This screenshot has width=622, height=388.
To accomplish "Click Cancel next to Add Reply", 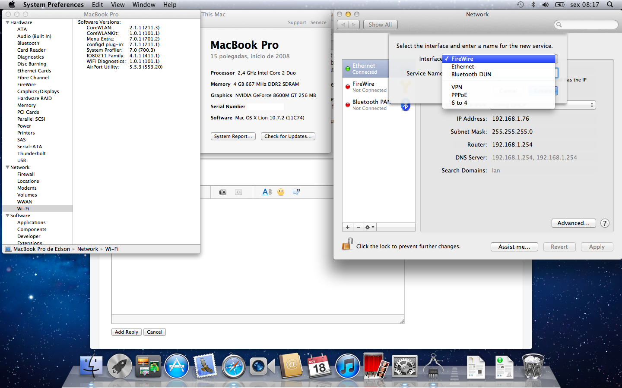I will [x=155, y=332].
